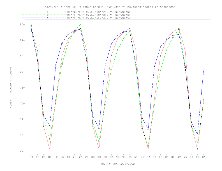The width and height of the screenshot is (222, 171).
Task: Click y-axis tick label 75
Action: point(22,104)
